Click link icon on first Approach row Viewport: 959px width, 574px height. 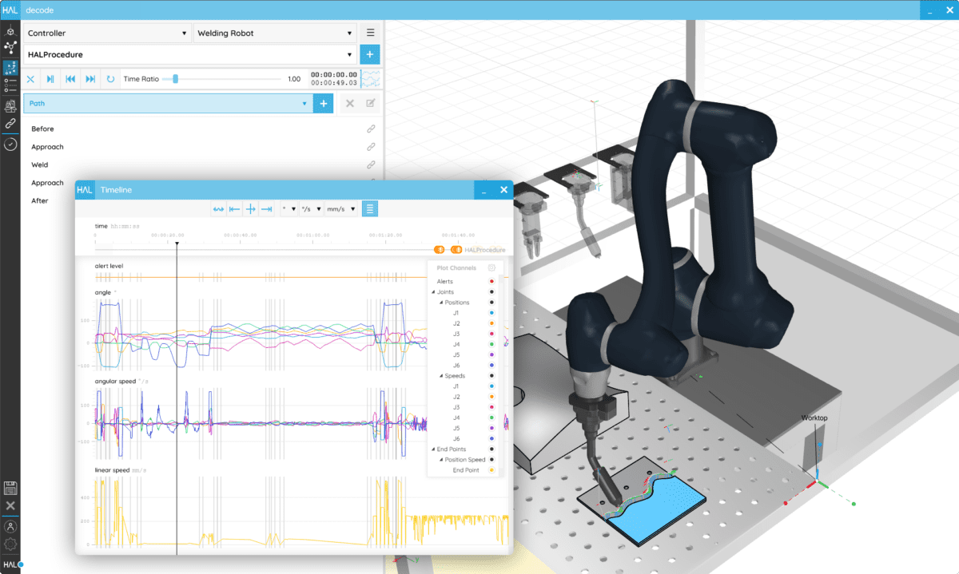[371, 147]
